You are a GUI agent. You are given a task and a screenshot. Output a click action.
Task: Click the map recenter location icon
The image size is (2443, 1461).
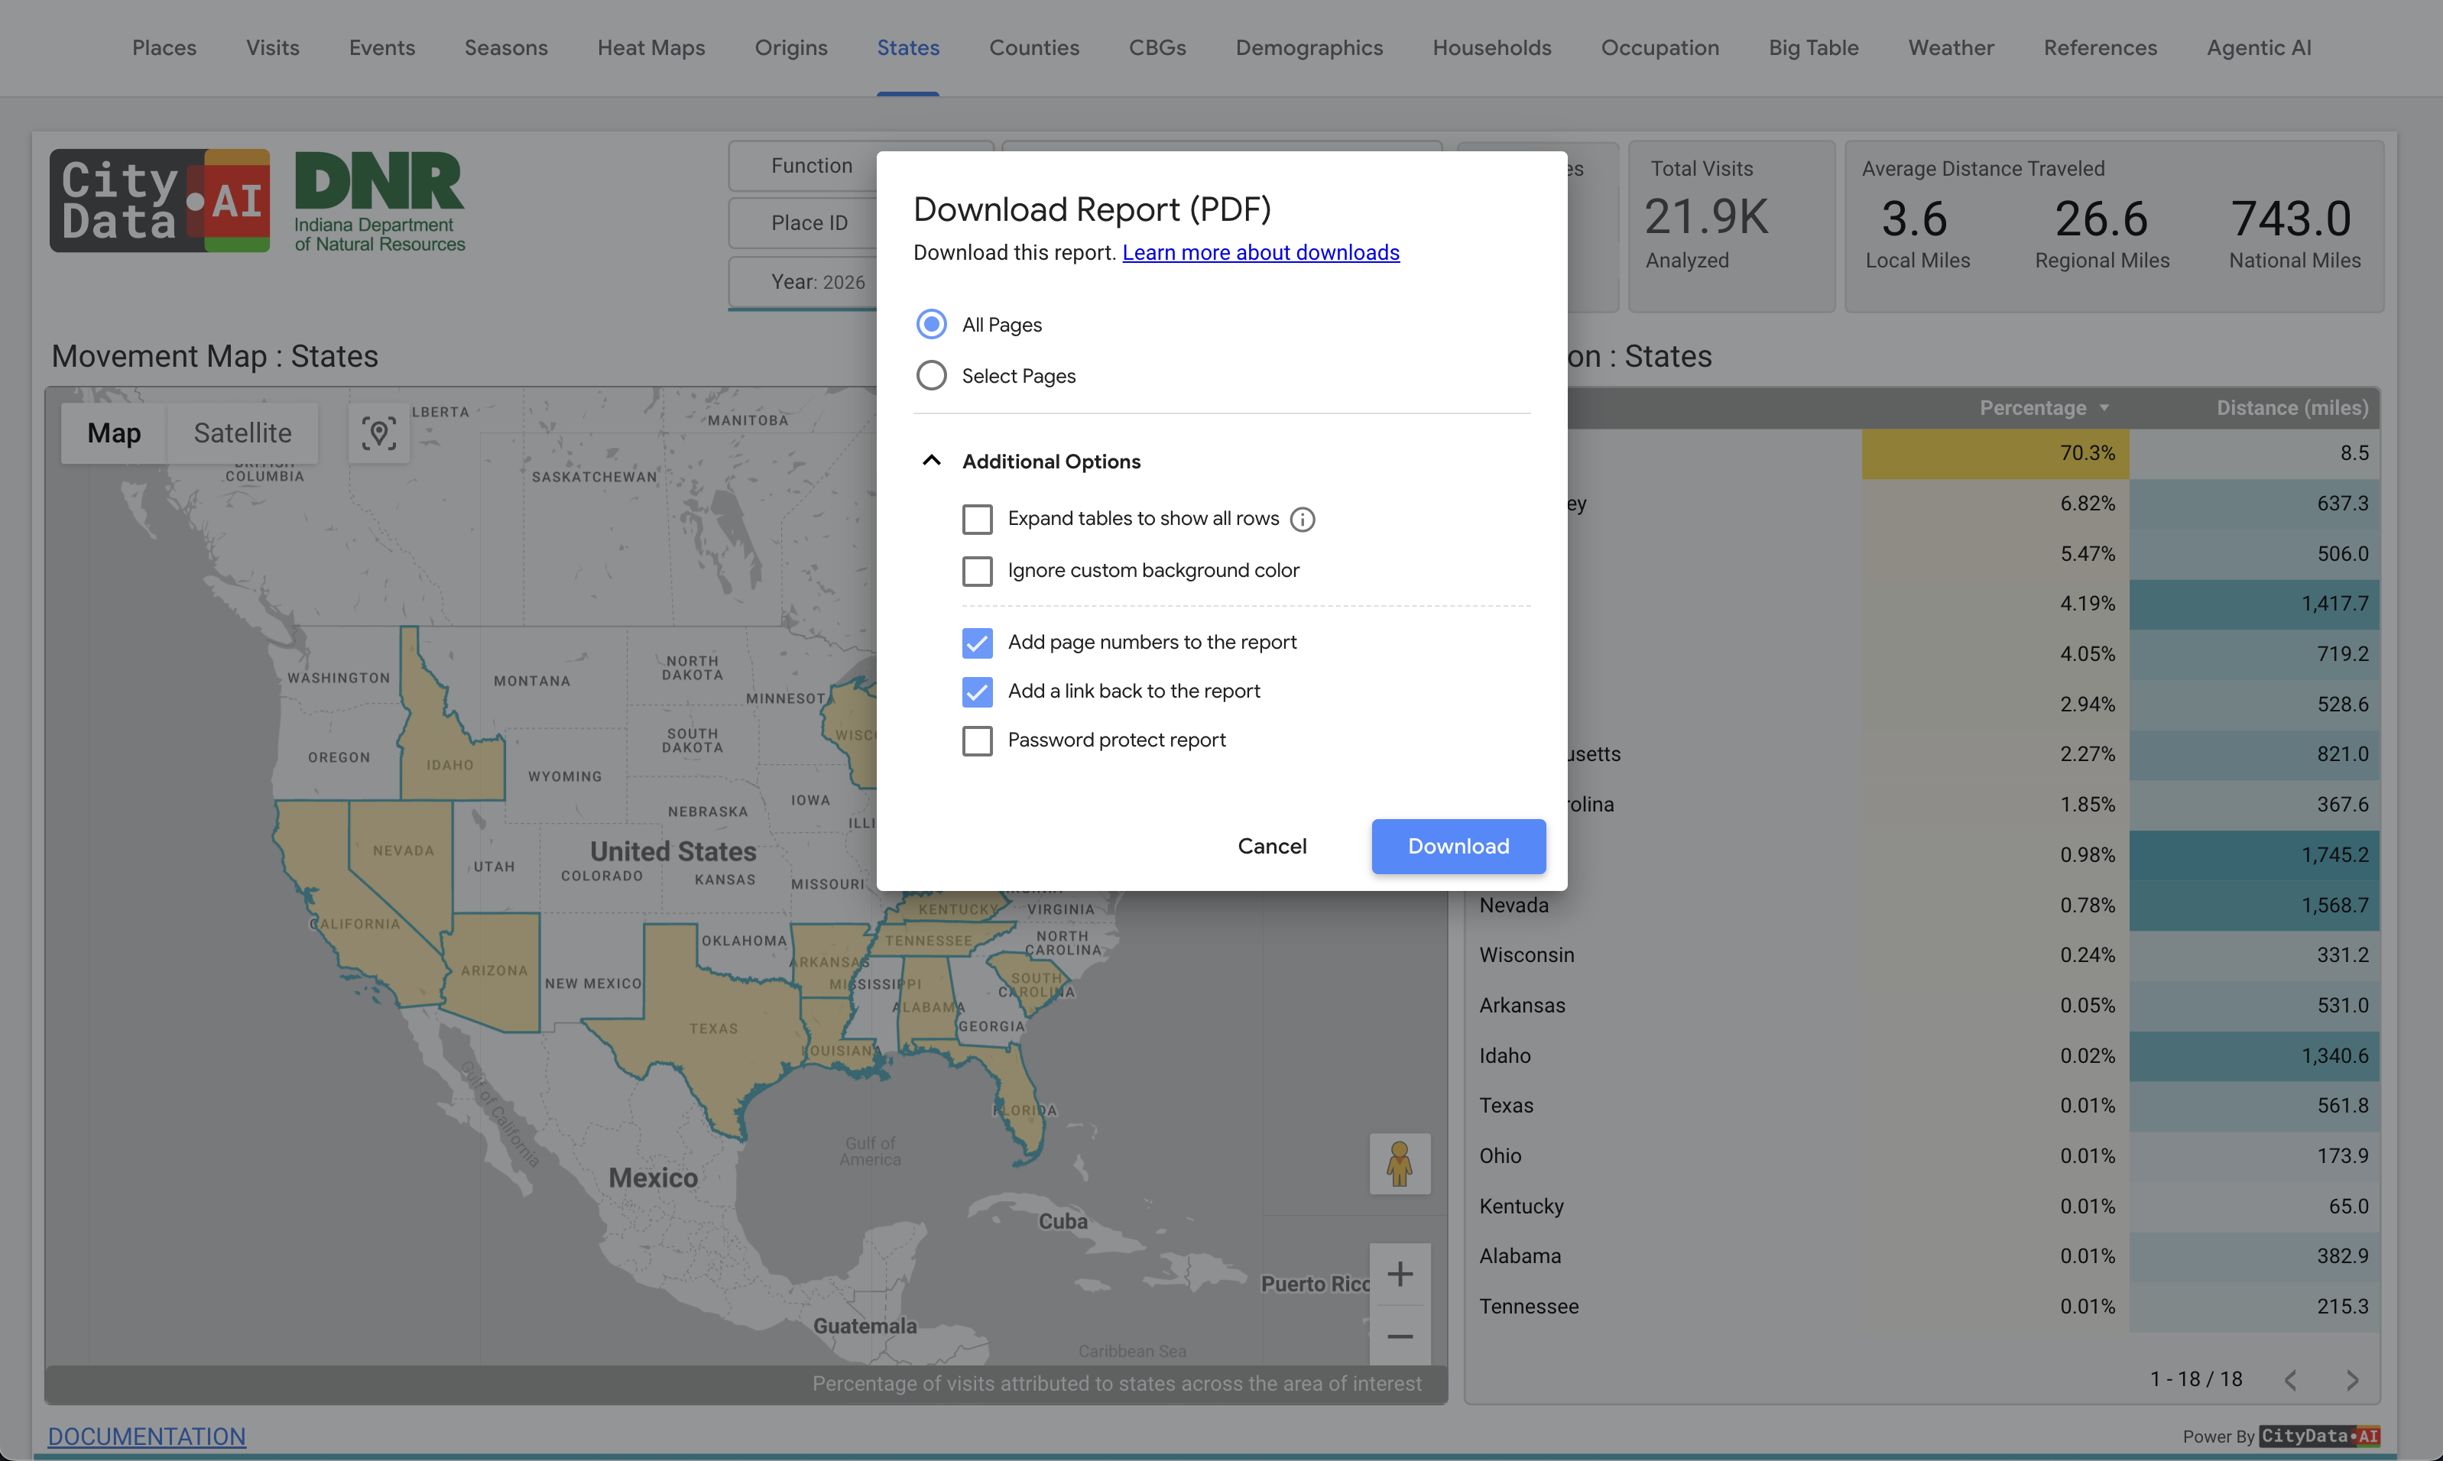[x=379, y=432]
